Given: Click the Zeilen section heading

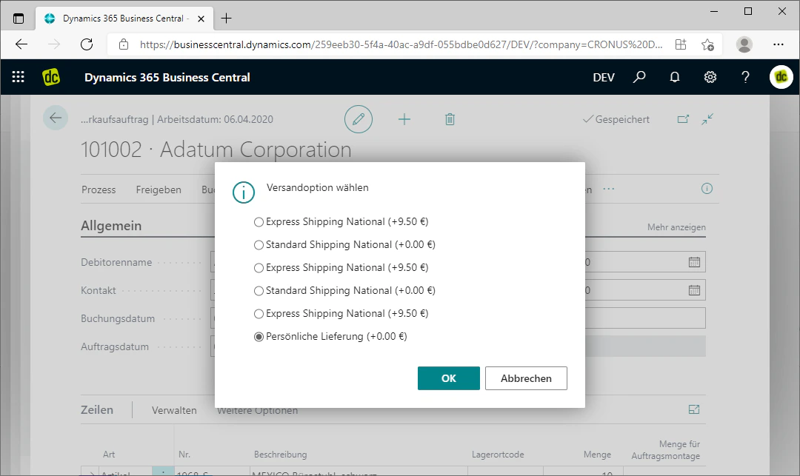Looking at the screenshot, I should [x=97, y=410].
